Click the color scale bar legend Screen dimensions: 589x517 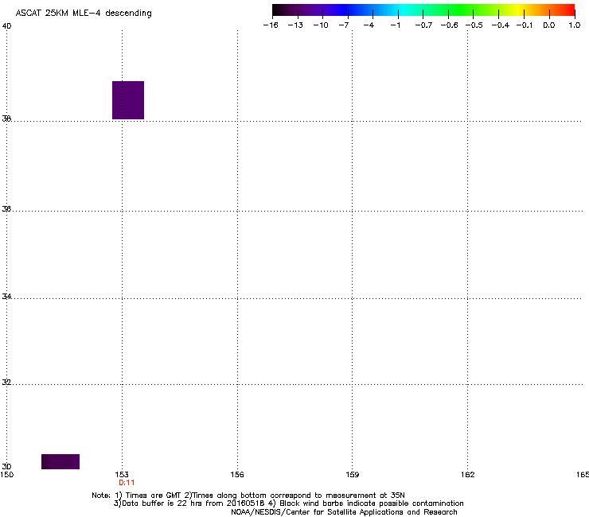pyautogui.click(x=423, y=10)
